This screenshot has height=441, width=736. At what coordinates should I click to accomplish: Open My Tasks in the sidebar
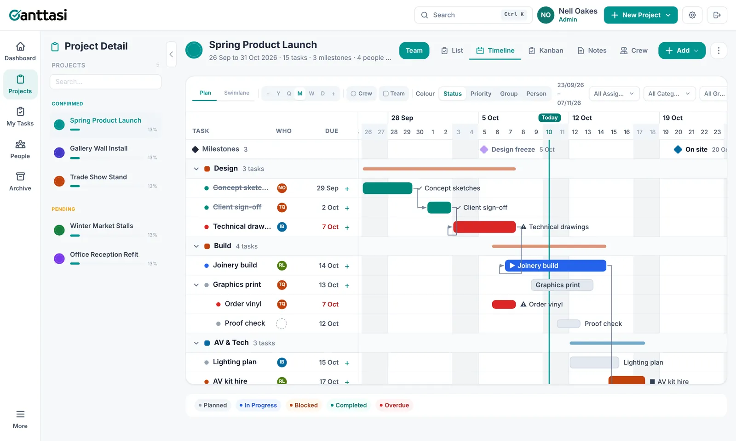click(20, 117)
